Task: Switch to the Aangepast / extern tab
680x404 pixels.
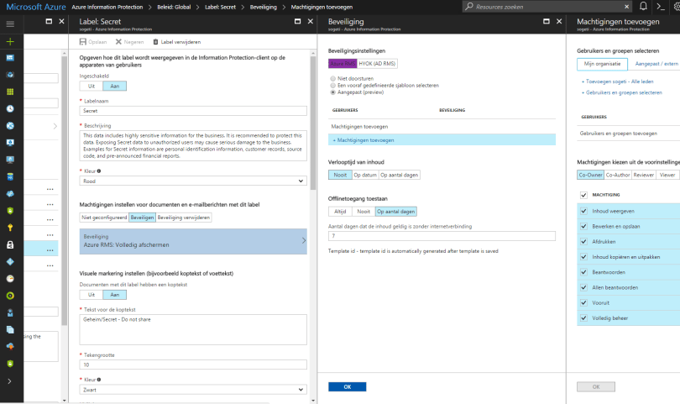Action: pos(656,64)
